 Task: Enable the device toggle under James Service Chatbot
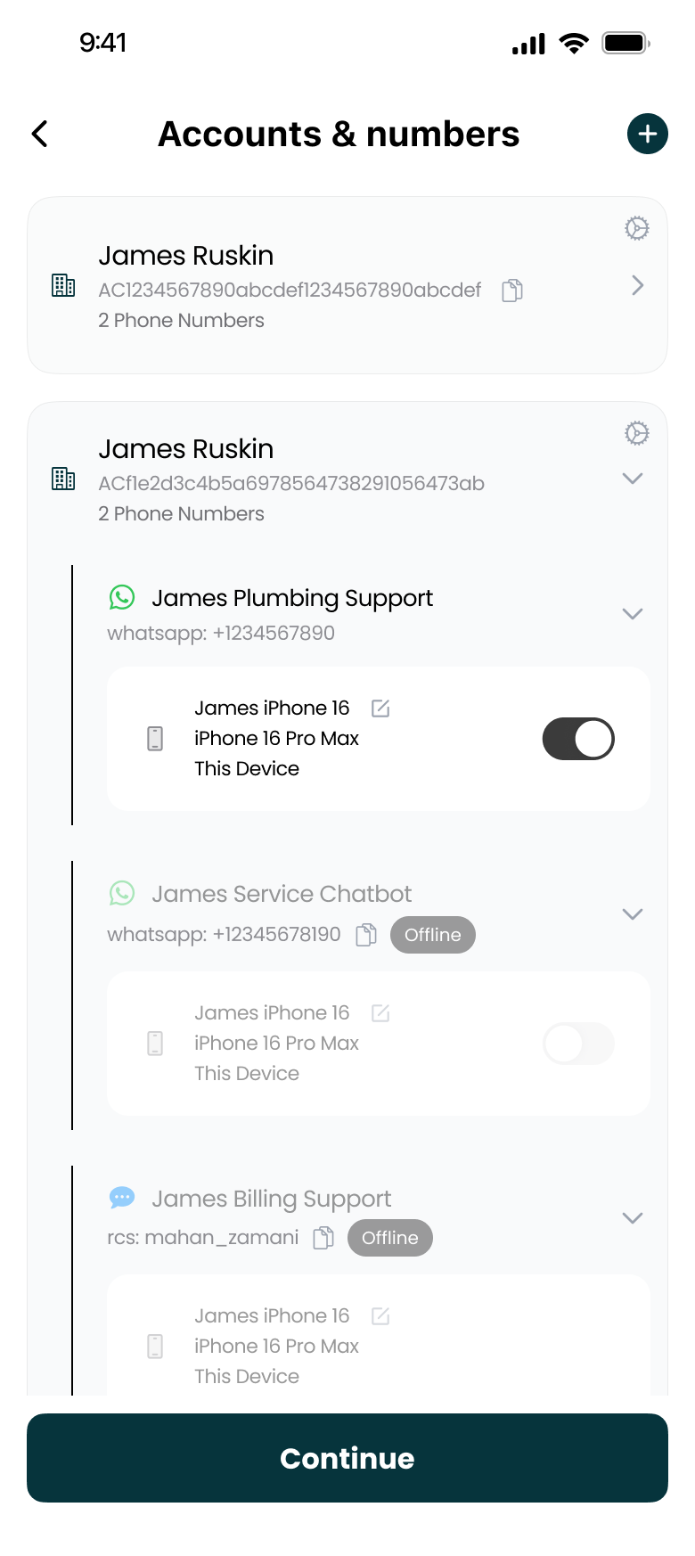click(x=578, y=1043)
